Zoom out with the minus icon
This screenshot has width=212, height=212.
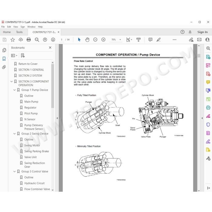pyautogui.click(x=95, y=40)
